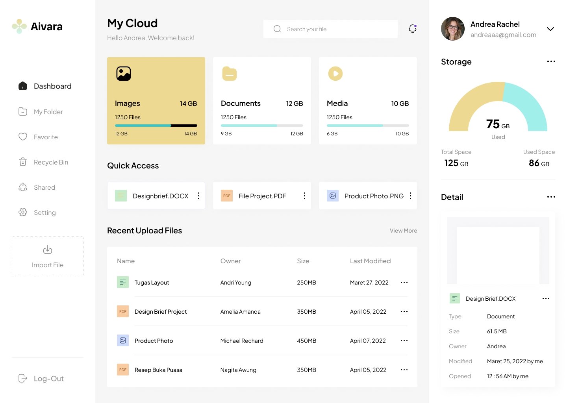Go to My Folder in sidebar
The height and width of the screenshot is (403, 567).
point(48,112)
